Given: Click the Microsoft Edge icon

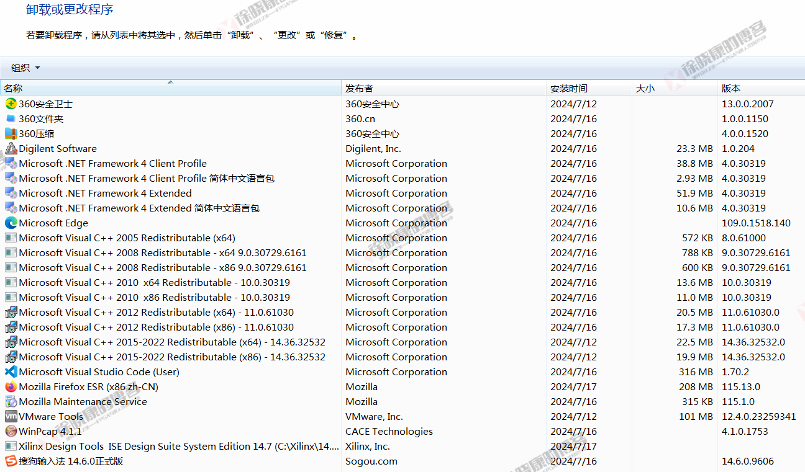Looking at the screenshot, I should [x=11, y=223].
